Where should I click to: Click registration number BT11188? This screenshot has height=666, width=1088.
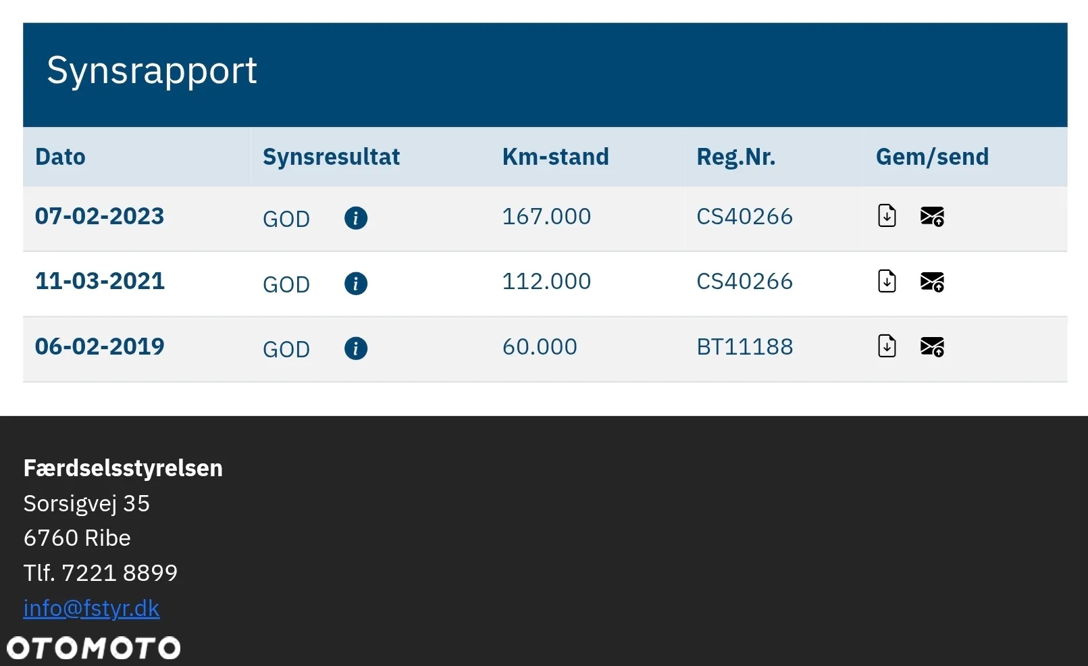coord(745,347)
